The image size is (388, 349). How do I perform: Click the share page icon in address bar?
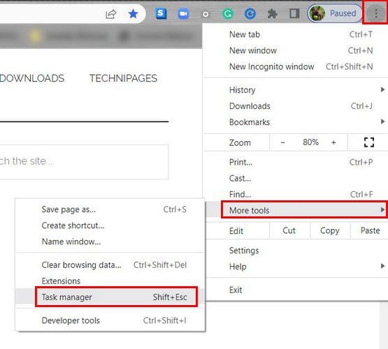(x=110, y=14)
